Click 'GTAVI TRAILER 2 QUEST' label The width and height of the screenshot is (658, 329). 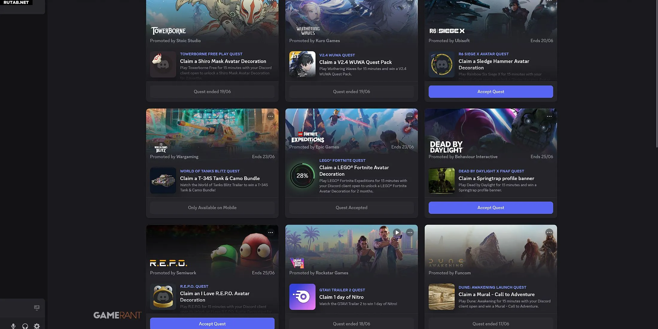coord(342,290)
